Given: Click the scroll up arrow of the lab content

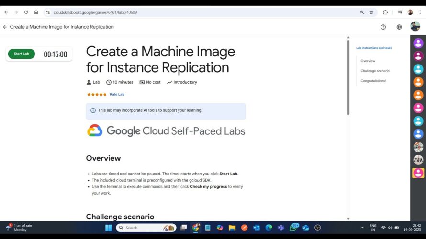Looking at the screenshot, I should 348,37.
